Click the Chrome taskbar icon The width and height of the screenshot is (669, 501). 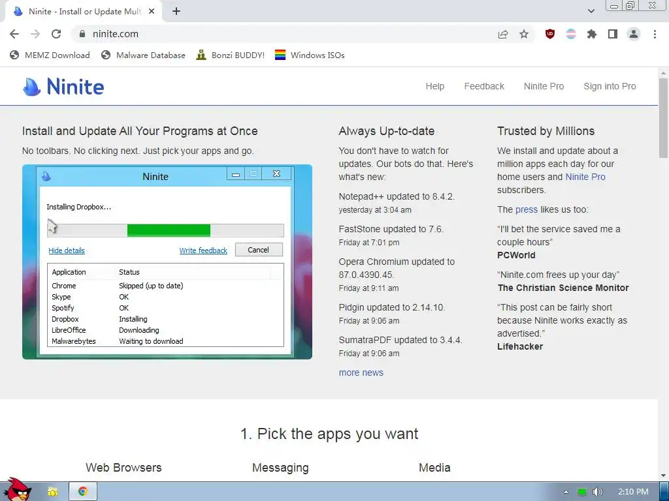[x=83, y=492]
